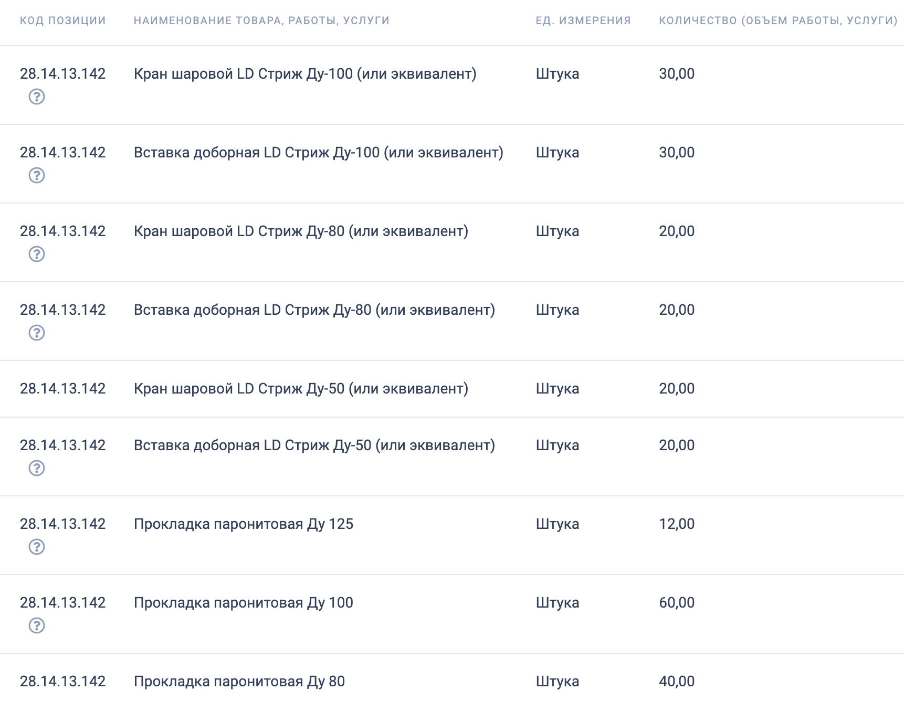904x701 pixels.
Task: Select Кран шаровой LD Стриж Ду-100 name
Action: [305, 74]
